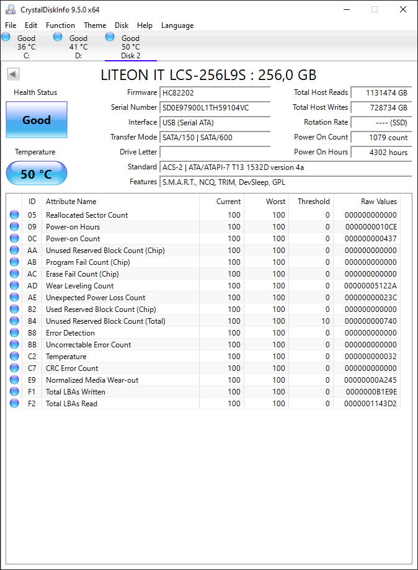Click the Good health status button
Screen dimensions: 418x570
click(x=37, y=120)
